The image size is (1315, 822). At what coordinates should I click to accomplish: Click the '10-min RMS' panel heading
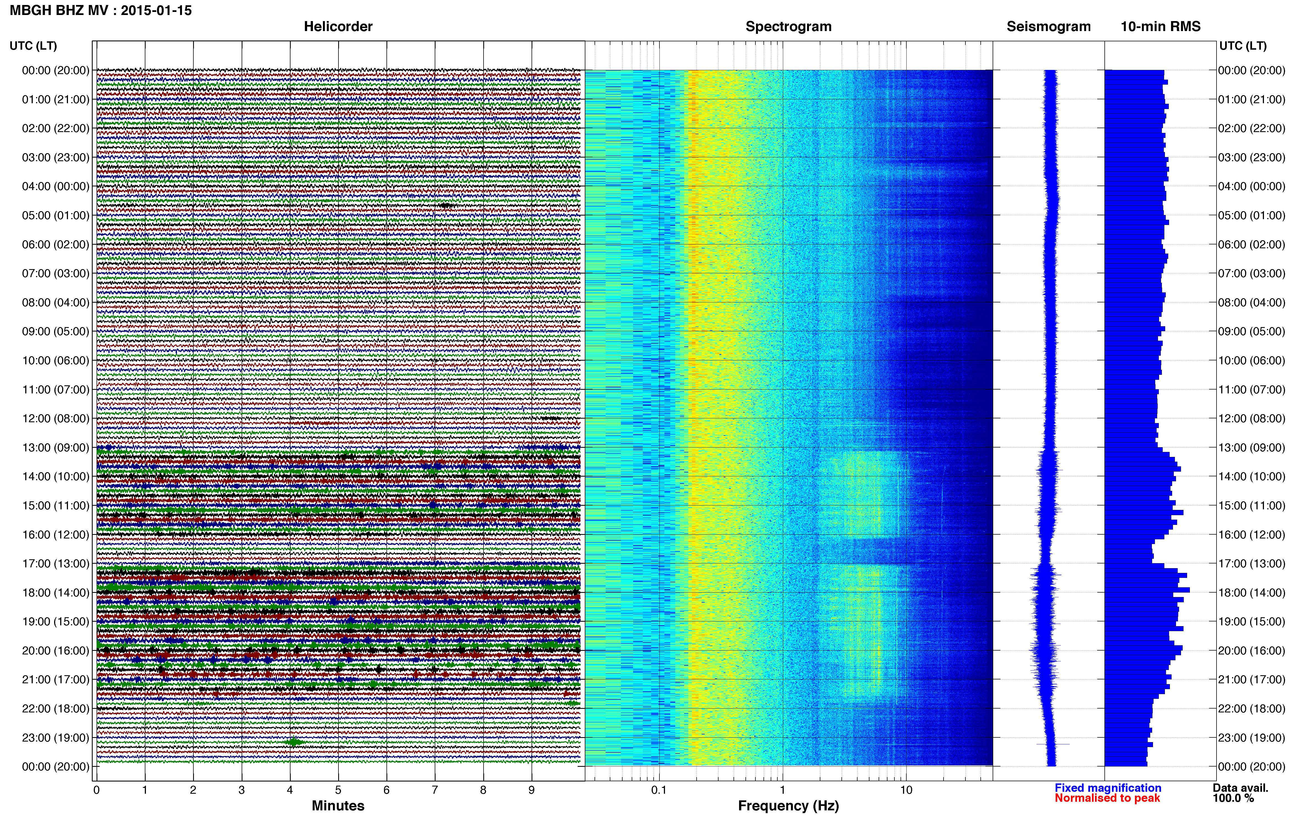pos(1161,27)
